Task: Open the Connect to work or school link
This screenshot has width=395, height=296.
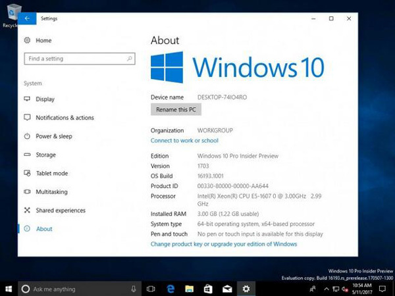Action: coord(184,141)
